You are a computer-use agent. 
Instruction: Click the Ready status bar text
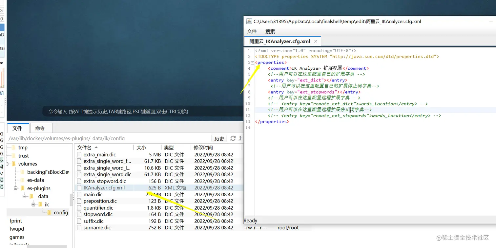(250, 221)
